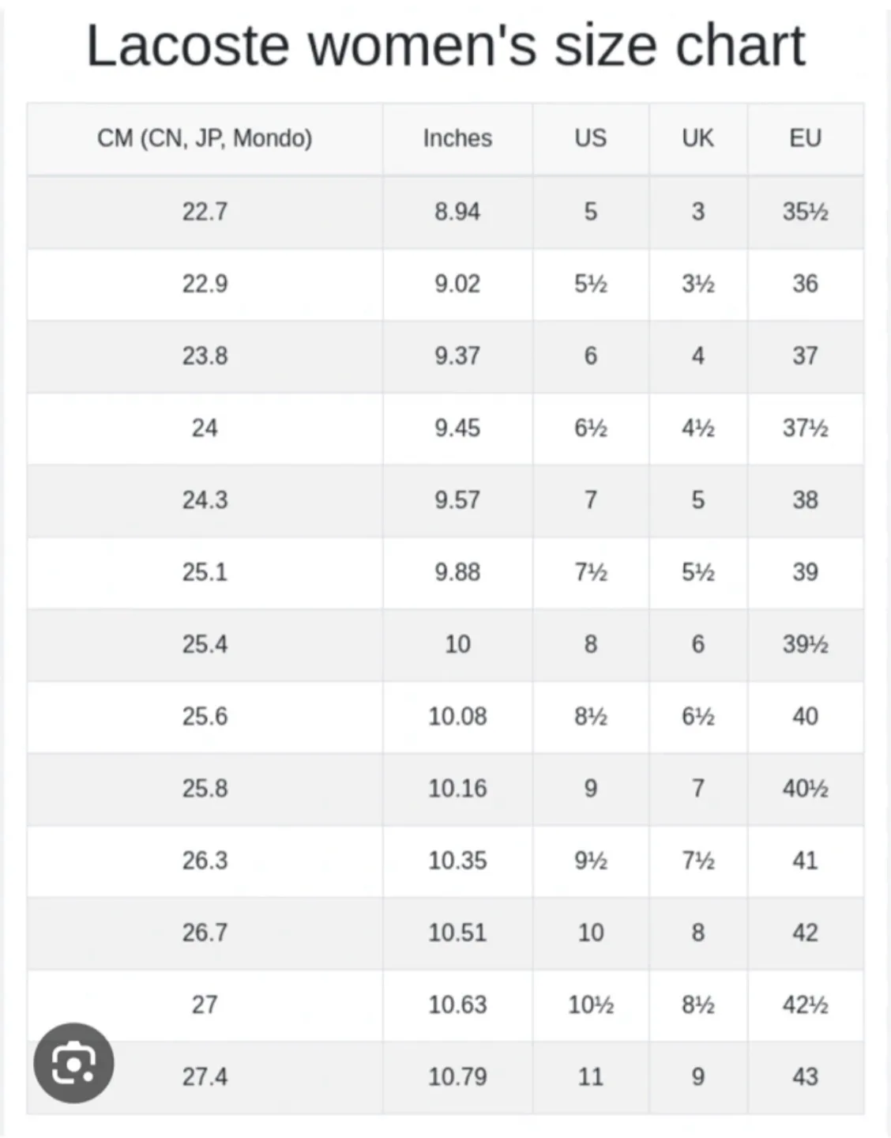Click the EU size 35½ cell

[805, 212]
